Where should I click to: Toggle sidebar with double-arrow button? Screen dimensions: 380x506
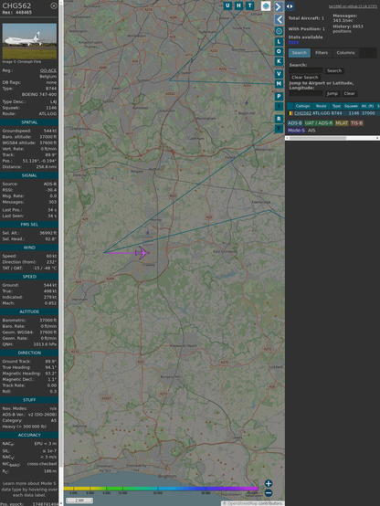click(x=290, y=6)
